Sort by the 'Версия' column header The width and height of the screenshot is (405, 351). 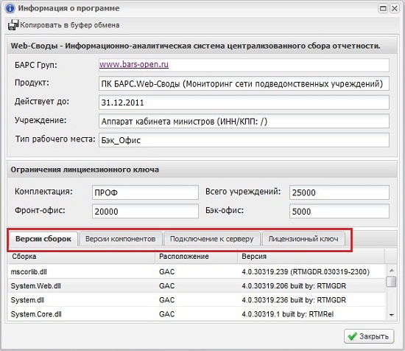311,257
